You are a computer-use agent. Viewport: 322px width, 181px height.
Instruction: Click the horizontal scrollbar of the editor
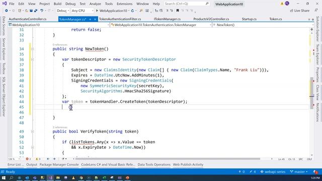168,159
